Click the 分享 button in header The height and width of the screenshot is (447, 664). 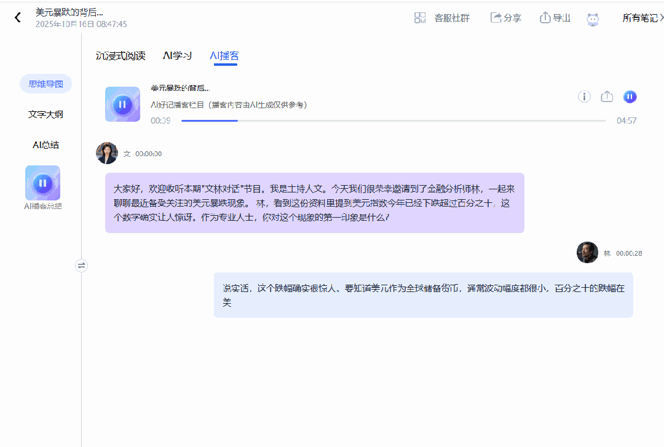[x=505, y=18]
